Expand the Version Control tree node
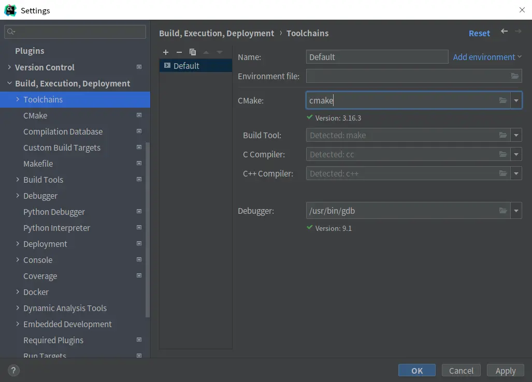The height and width of the screenshot is (382, 532). coord(9,67)
